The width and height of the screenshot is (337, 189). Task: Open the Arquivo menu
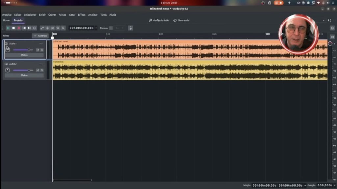point(7,15)
